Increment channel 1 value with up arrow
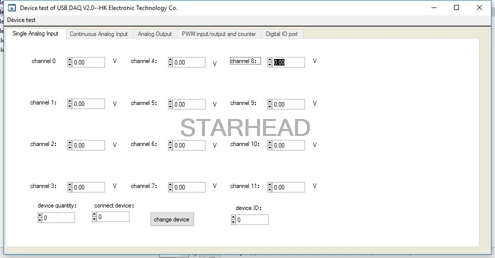 pos(70,101)
